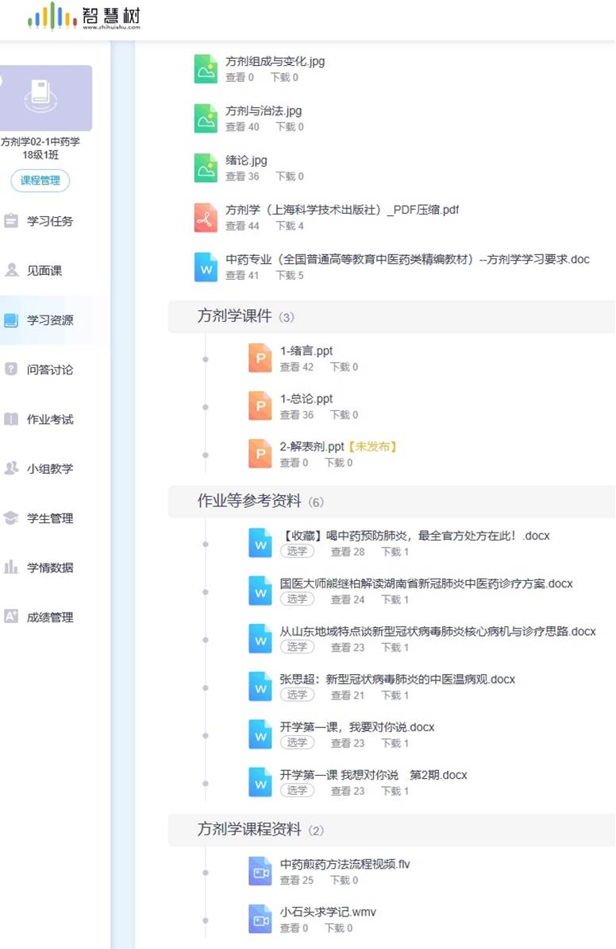
Task: Go to 见面课 in sidebar
Action: click(11, 270)
